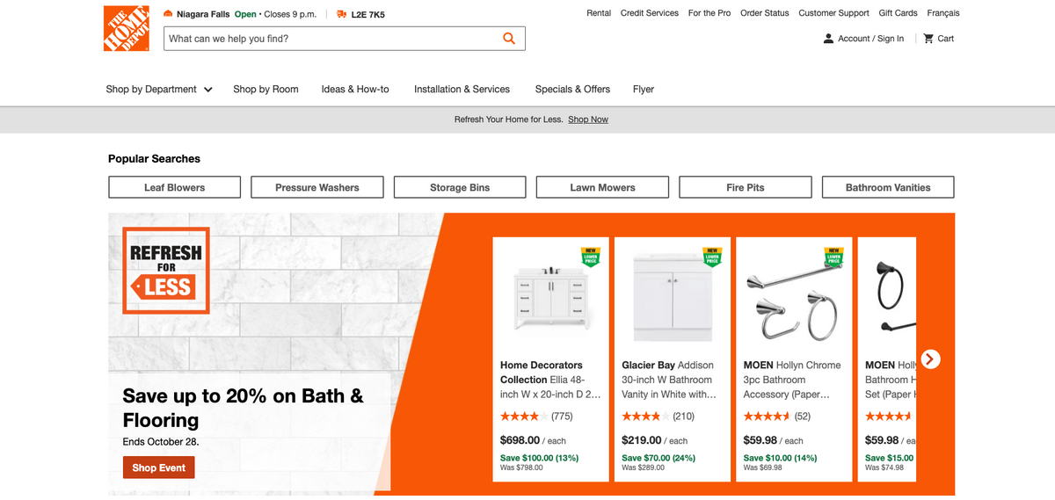Click the shopping cart icon
This screenshot has height=500, width=1055.
click(x=928, y=39)
